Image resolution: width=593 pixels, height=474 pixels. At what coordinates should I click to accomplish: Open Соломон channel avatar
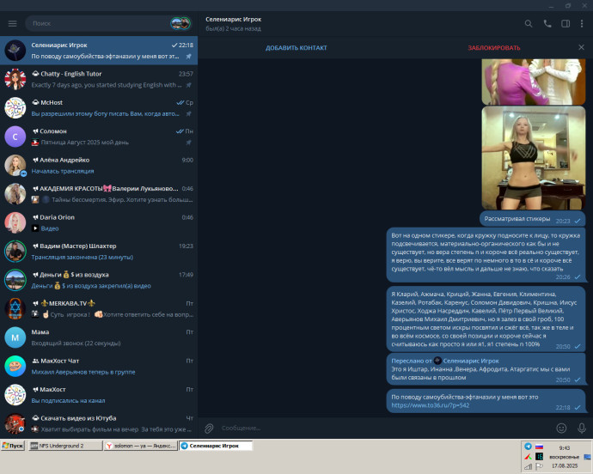[15, 137]
